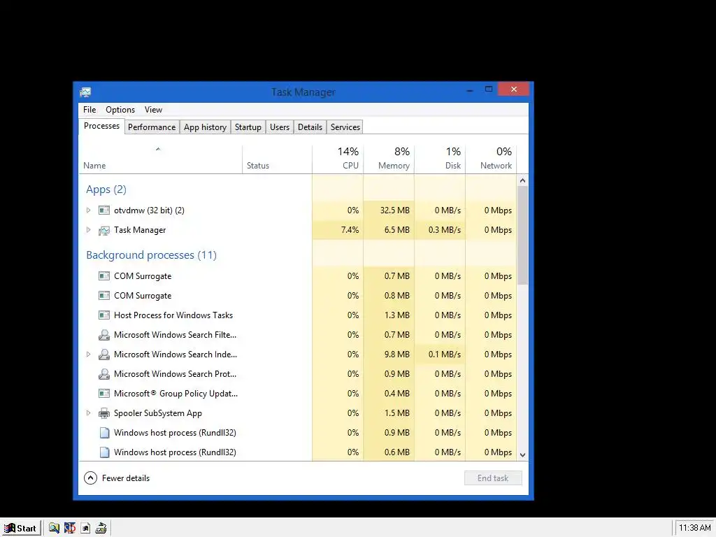This screenshot has width=716, height=537.
Task: Switch to the Users tab
Action: (x=280, y=127)
